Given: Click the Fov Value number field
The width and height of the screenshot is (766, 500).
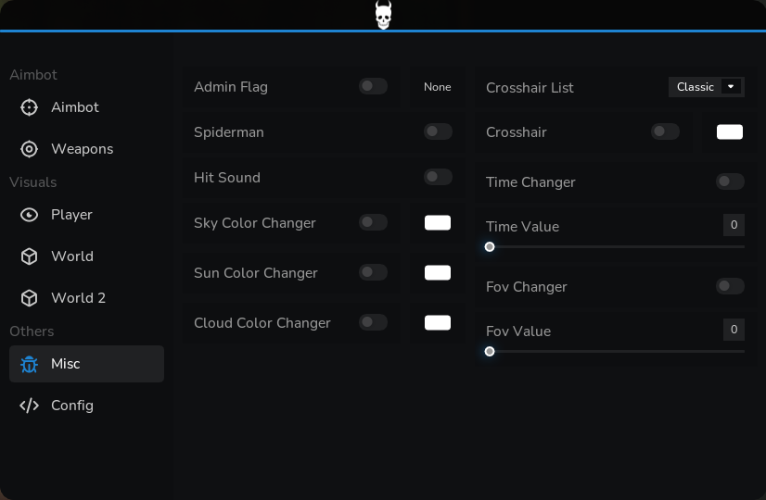Looking at the screenshot, I should pos(734,330).
